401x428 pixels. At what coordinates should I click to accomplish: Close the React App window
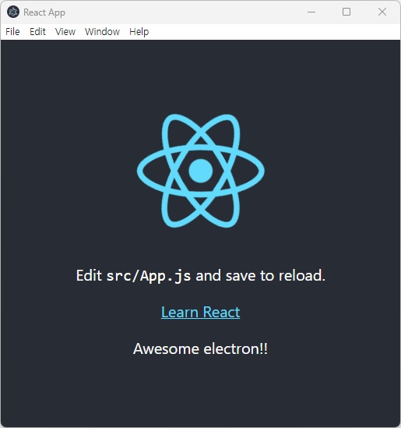click(382, 12)
